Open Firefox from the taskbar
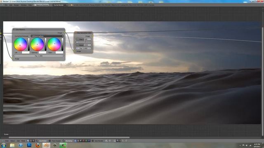The image size is (264, 148). pos(38,145)
